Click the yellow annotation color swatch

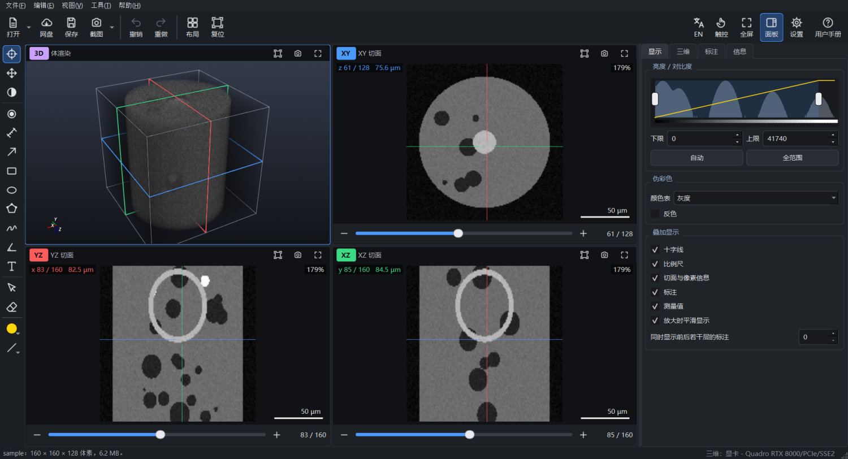pos(11,328)
